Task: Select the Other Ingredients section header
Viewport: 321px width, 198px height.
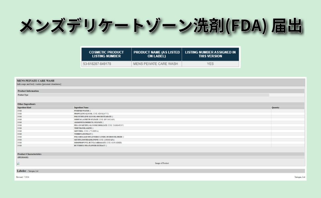Action: 26,104
